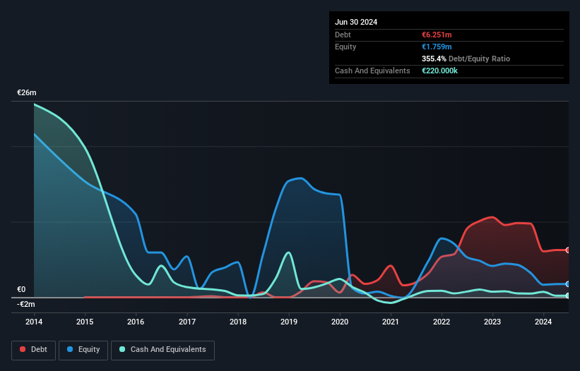Viewport: 580px width, 371px height.
Task: Toggle the Debt series legend button
Action: [33, 350]
